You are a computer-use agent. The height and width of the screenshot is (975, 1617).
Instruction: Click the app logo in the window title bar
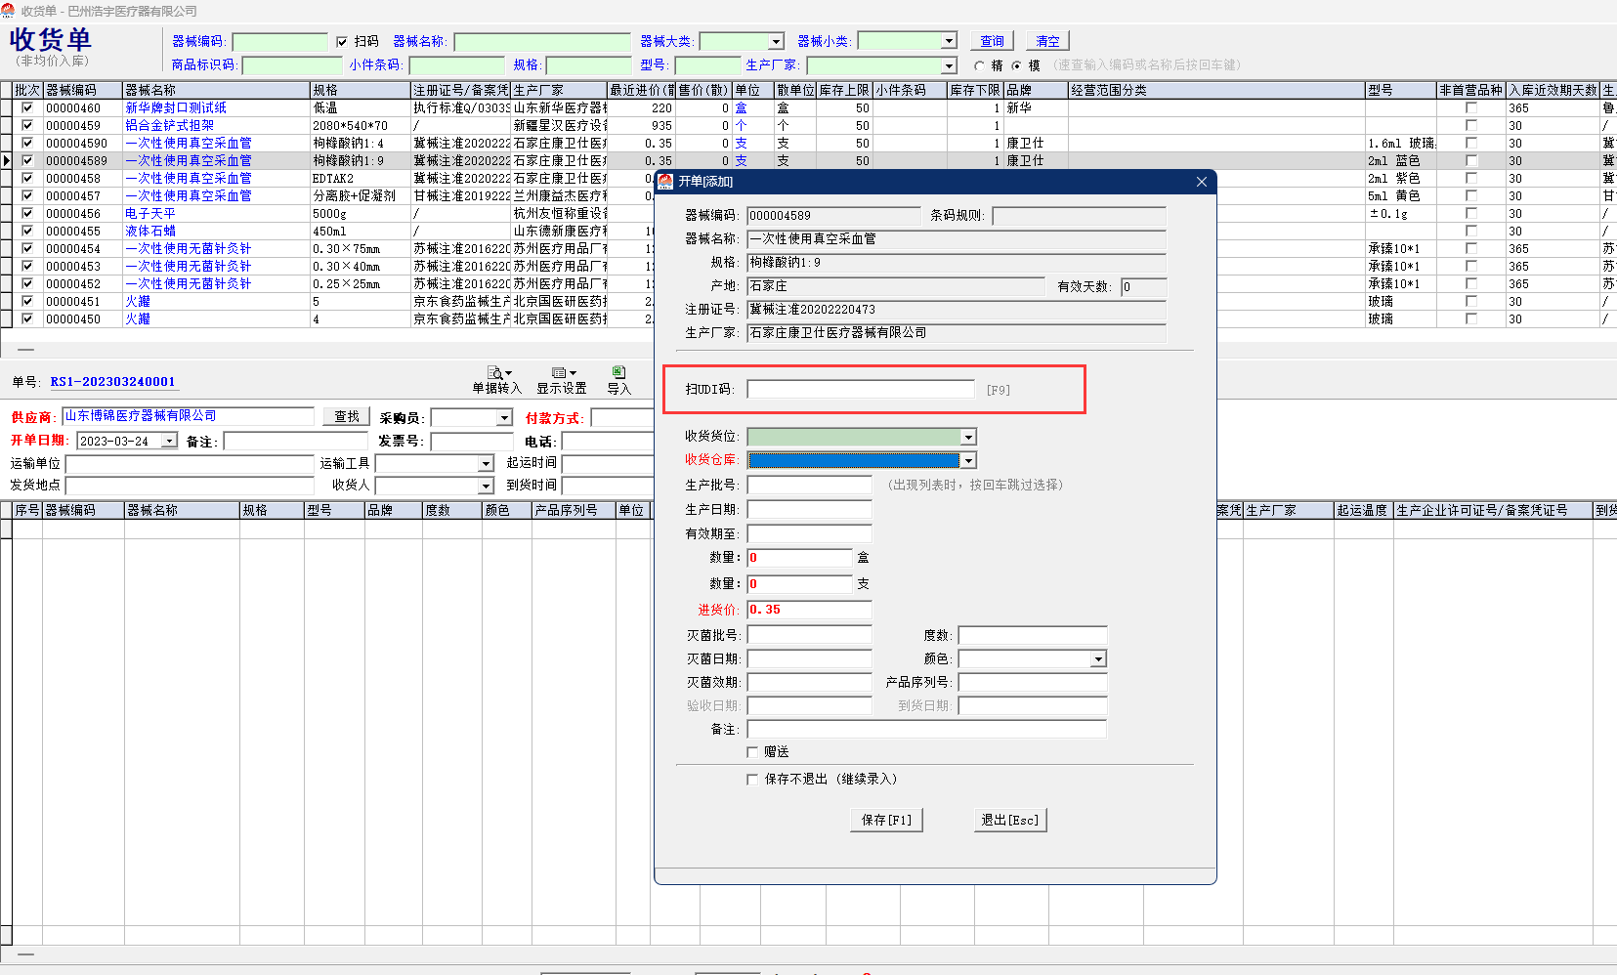tap(9, 11)
